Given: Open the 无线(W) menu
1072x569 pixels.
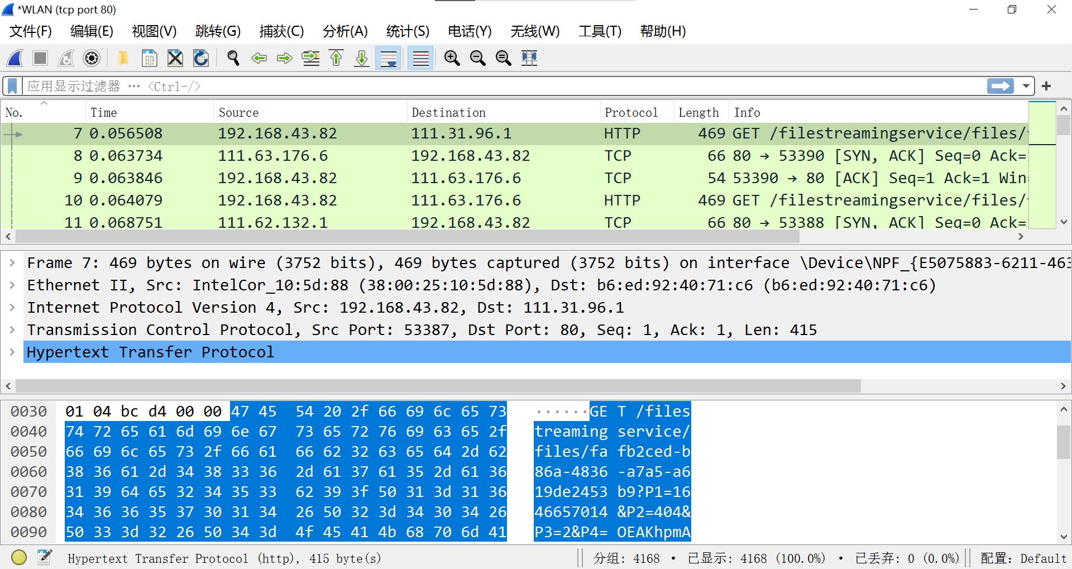Looking at the screenshot, I should [x=535, y=31].
